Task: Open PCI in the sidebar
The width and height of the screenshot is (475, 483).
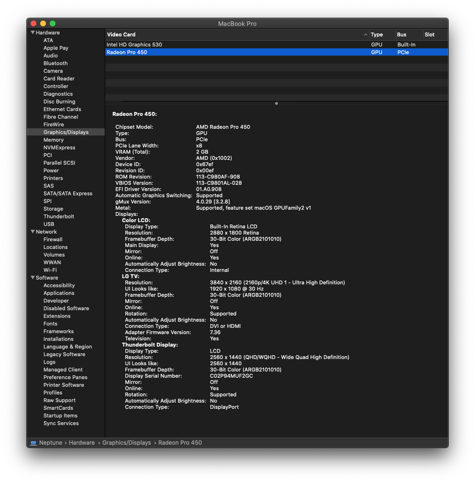Action: [x=47, y=155]
